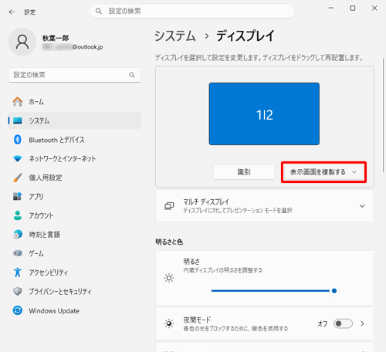Open アカウント settings

click(x=74, y=215)
